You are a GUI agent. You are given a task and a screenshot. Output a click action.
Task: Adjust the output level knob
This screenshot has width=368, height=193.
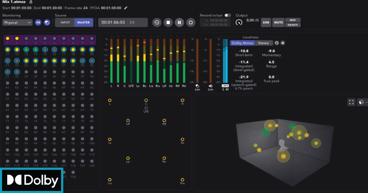point(239,23)
